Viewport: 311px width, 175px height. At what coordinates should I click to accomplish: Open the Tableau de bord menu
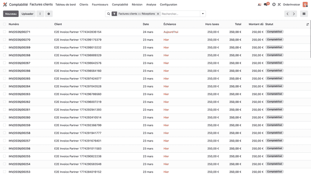[65, 5]
